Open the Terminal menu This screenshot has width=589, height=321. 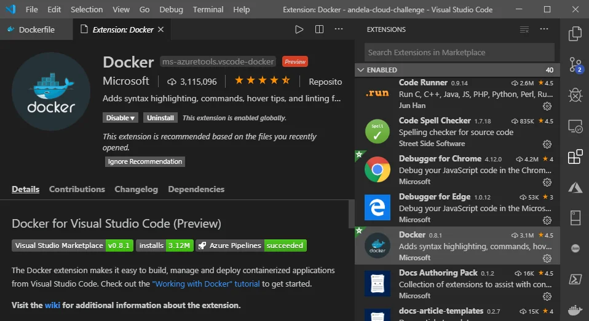(x=208, y=9)
